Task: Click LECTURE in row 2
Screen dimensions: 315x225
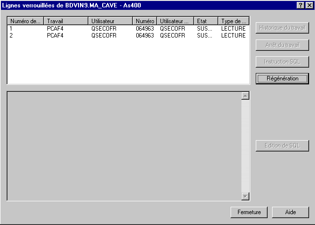Action: click(234, 36)
